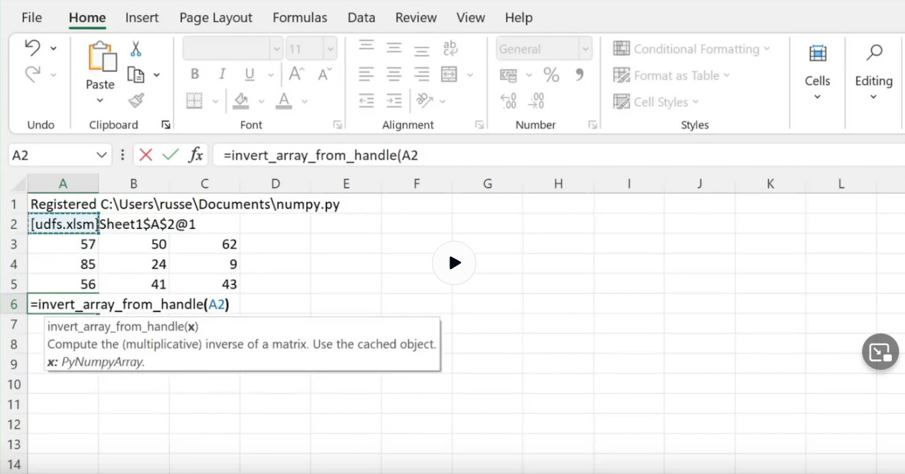Align text left
This screenshot has height=474, width=905.
coord(367,74)
